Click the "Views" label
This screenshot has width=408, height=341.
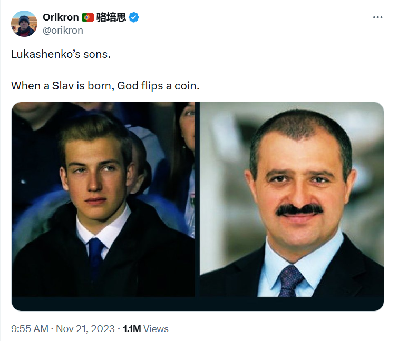156,329
